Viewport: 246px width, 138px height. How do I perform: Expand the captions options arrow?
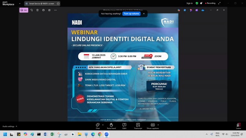(158, 125)
